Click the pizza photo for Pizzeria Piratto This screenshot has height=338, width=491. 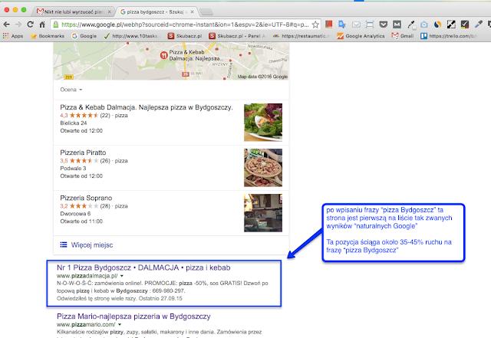(263, 168)
